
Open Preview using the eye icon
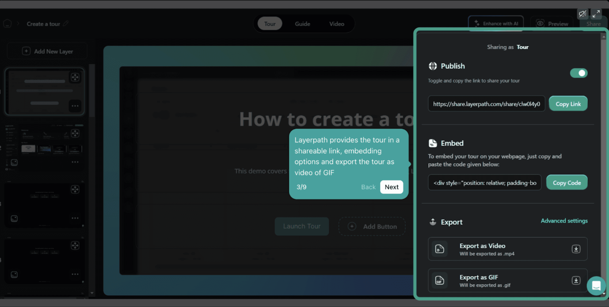540,24
